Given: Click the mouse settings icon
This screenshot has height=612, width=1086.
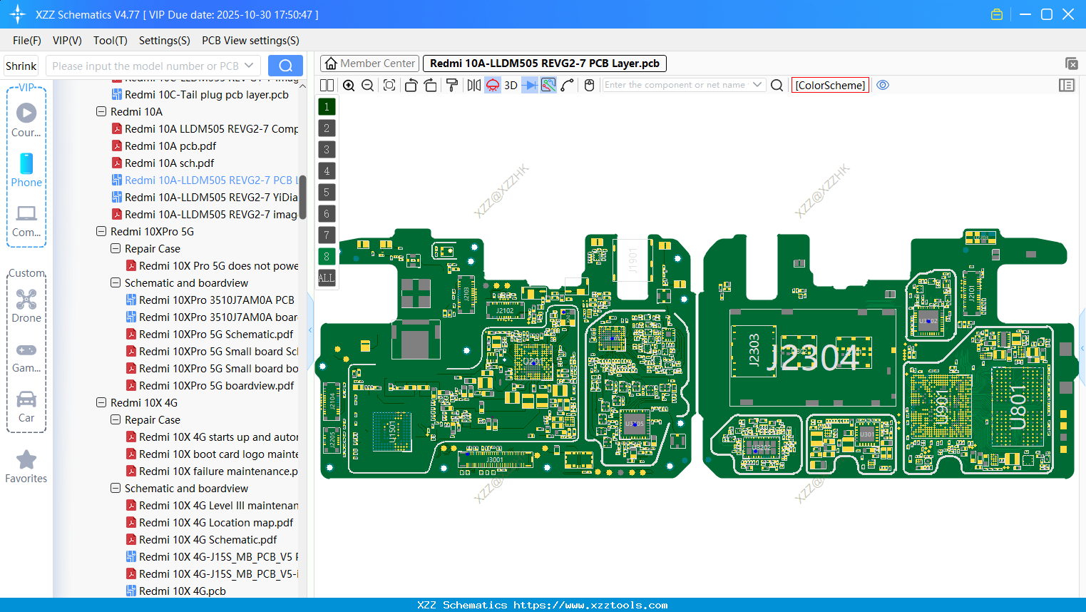Looking at the screenshot, I should pyautogui.click(x=589, y=86).
